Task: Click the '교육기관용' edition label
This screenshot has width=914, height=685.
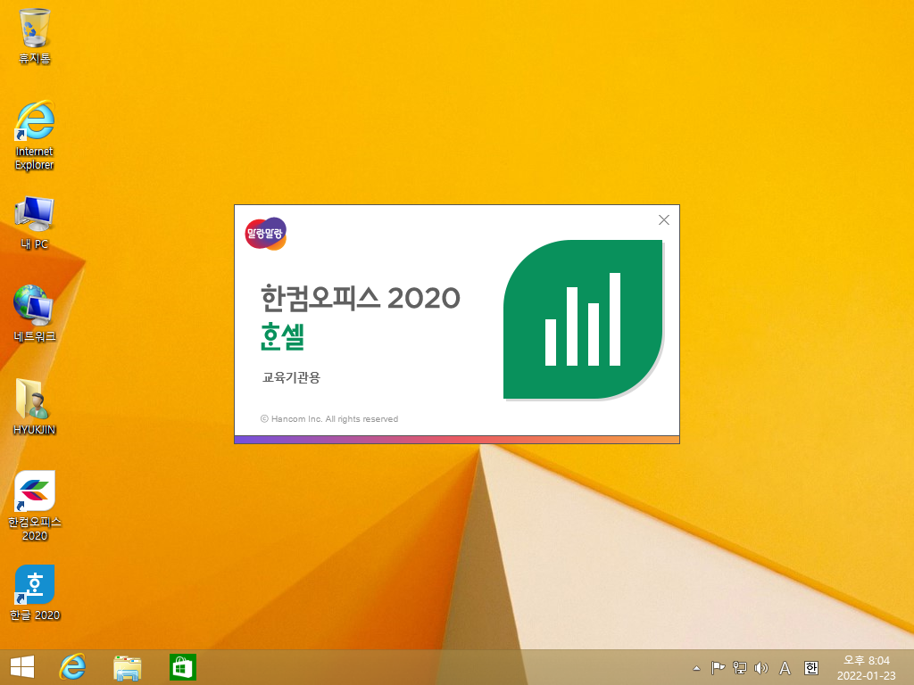Action: click(292, 377)
